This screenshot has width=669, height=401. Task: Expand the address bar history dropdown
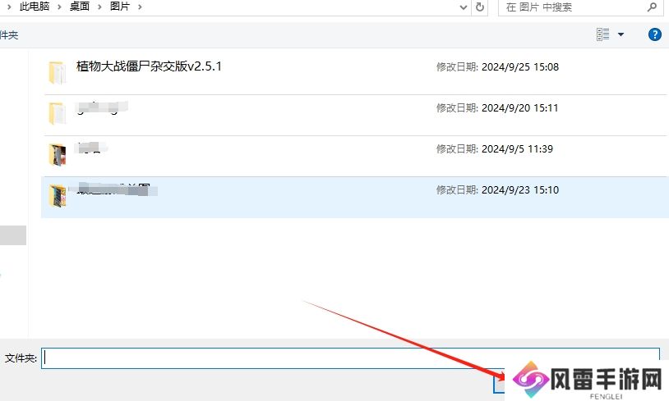click(463, 7)
